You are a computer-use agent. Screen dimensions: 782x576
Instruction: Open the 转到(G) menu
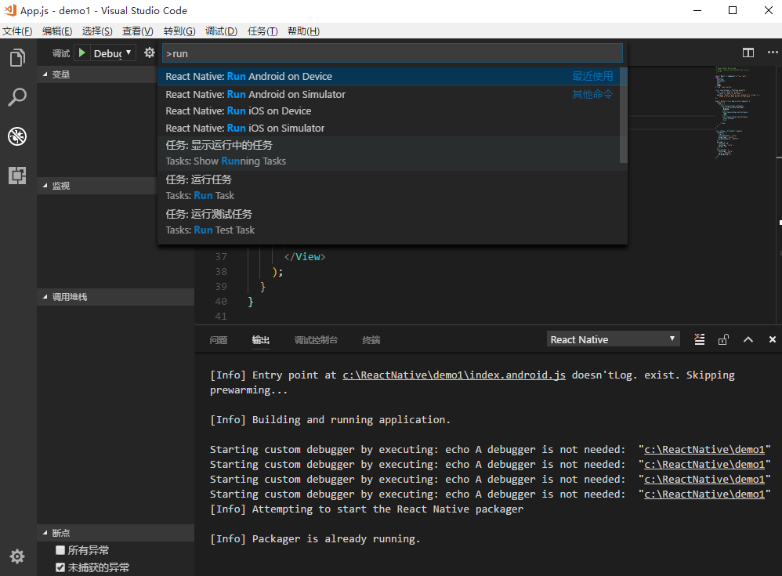(179, 31)
